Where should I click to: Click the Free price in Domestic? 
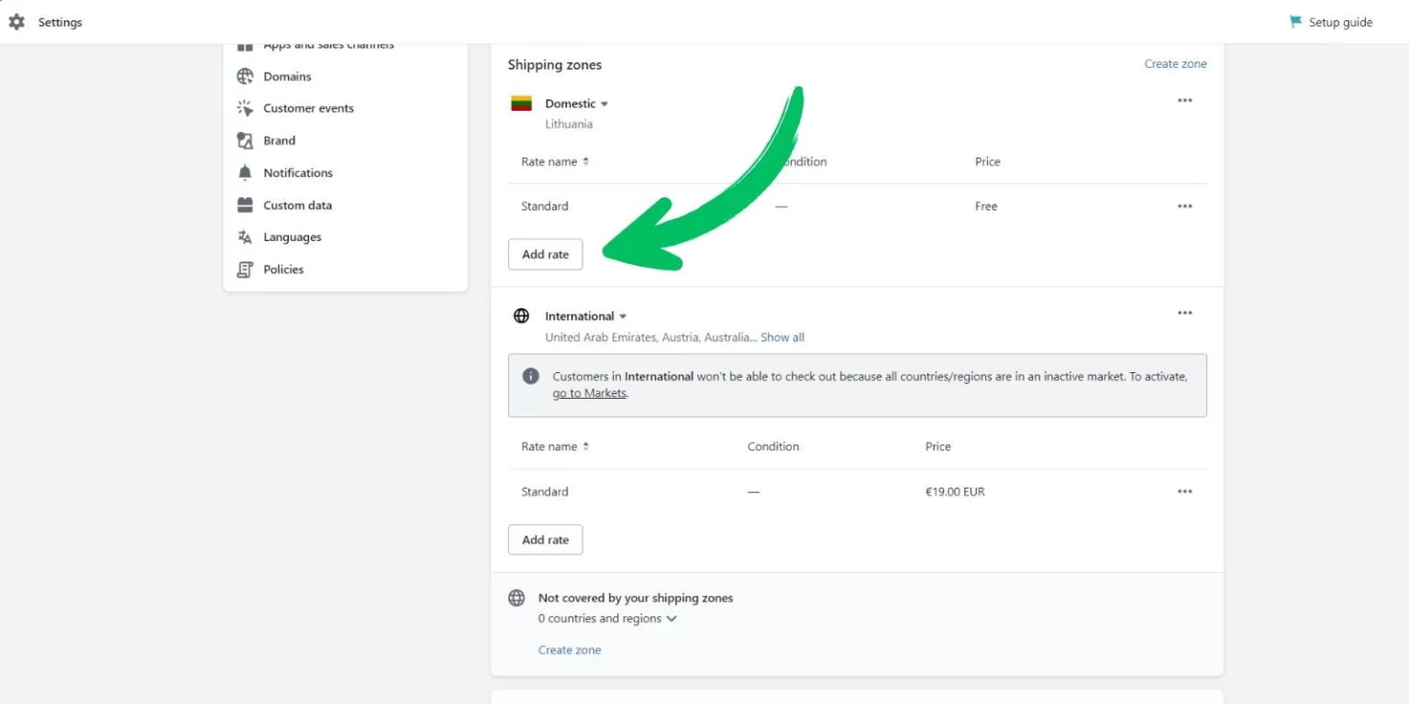[986, 206]
